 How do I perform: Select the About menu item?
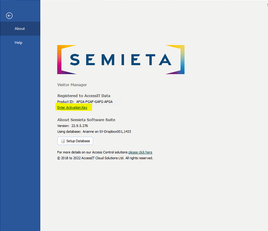coord(20,29)
